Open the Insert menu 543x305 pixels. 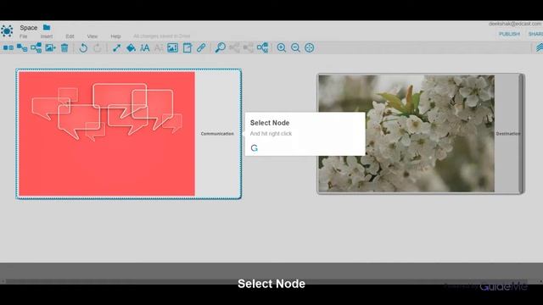coord(47,36)
